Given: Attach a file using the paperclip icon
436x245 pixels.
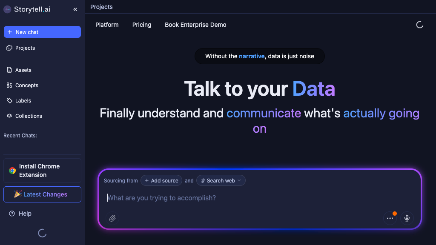Looking at the screenshot, I should pos(112,218).
